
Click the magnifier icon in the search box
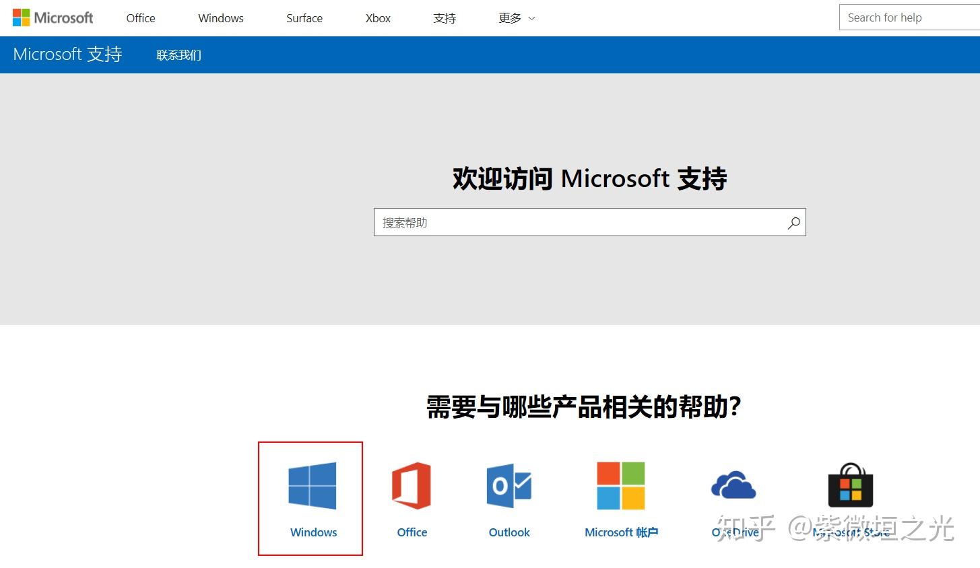click(x=793, y=222)
